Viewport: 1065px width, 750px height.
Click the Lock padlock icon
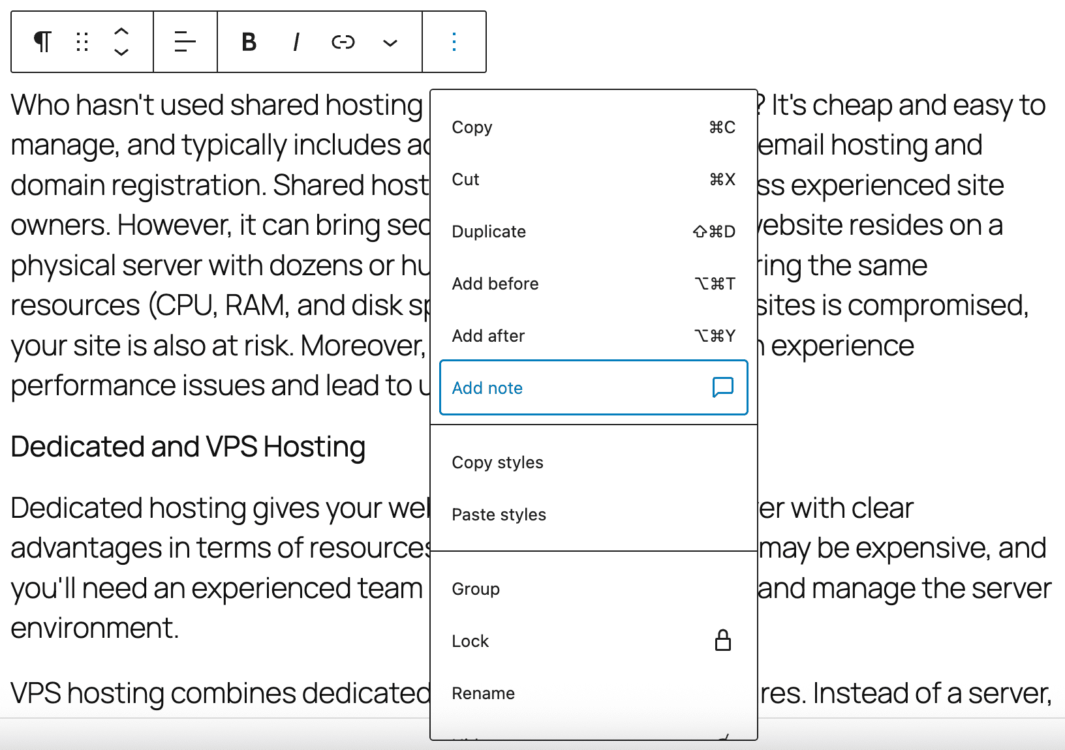coord(722,640)
